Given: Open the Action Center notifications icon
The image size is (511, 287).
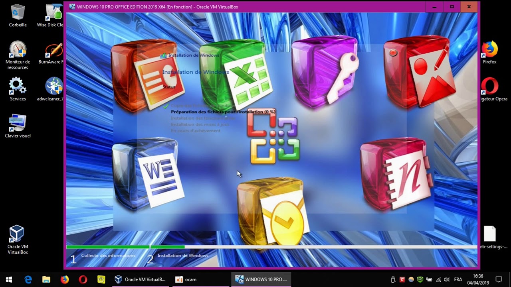Looking at the screenshot, I should pos(499,279).
